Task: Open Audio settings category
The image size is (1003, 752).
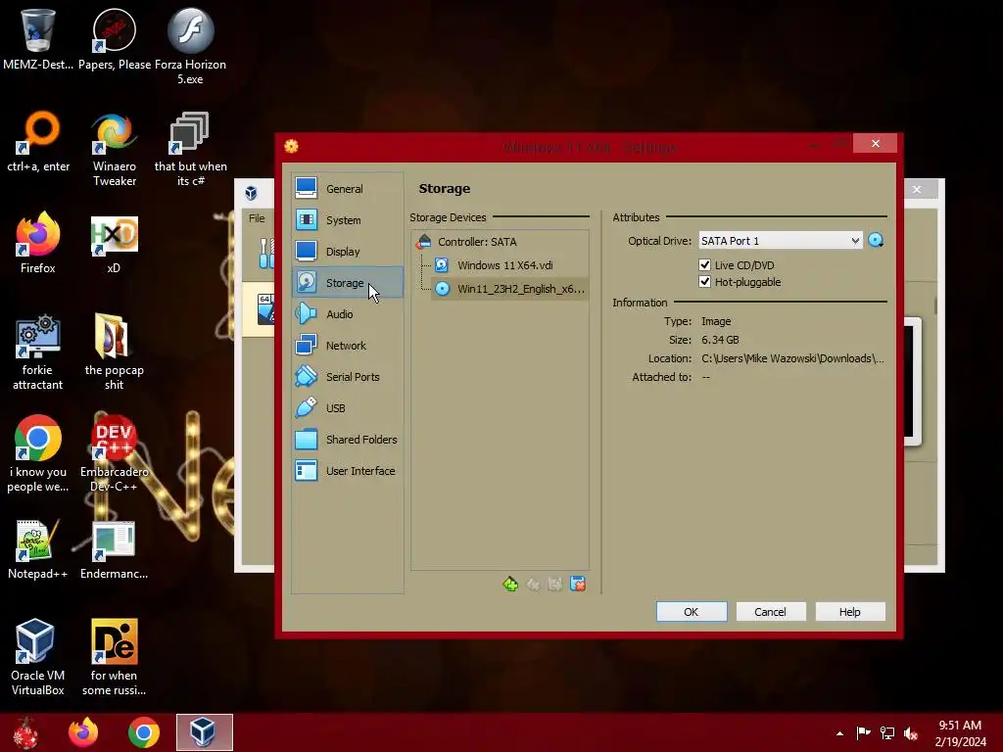Action: tap(348, 314)
